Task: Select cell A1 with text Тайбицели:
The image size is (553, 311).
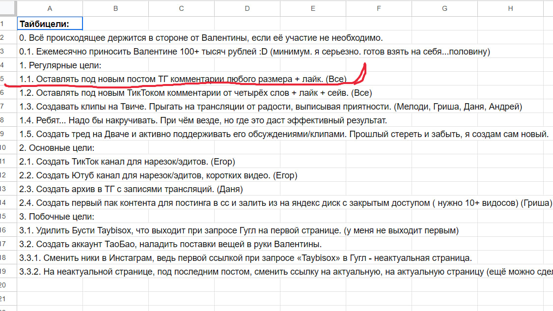Action: 50,24
